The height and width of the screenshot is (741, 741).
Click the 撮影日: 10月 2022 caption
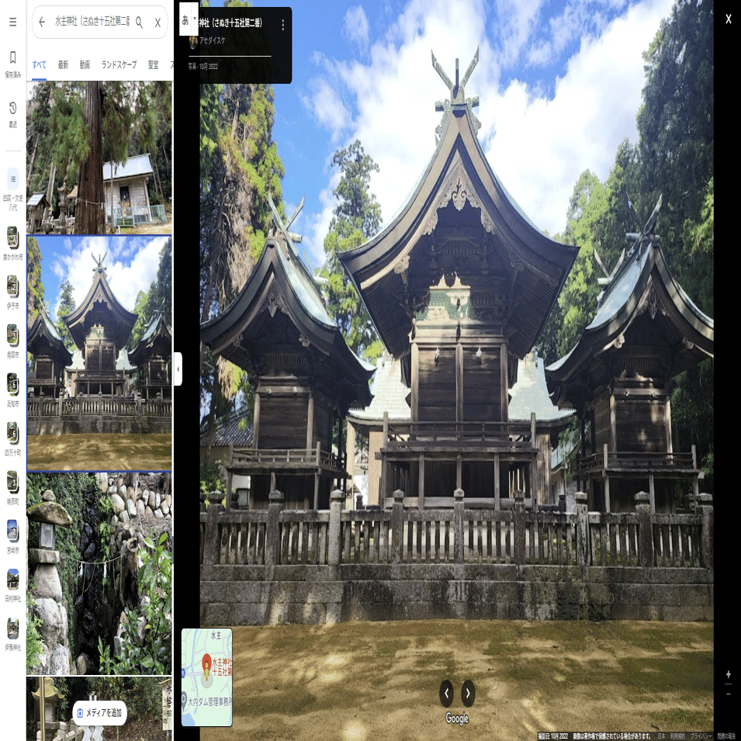pos(552,736)
